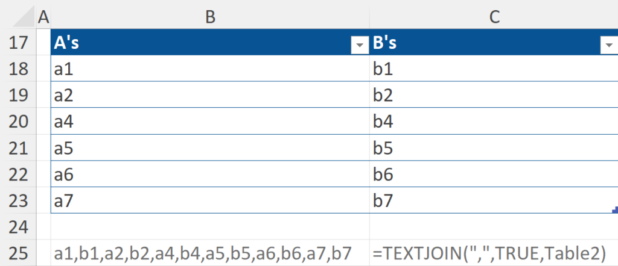This screenshot has width=618, height=266.
Task: Select the cell containing a4
Action: click(x=210, y=122)
